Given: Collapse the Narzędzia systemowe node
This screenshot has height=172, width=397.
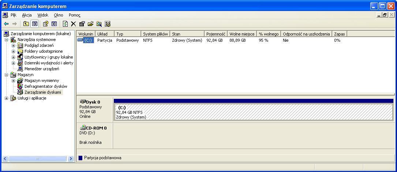Looking at the screenshot, I should point(7,40).
